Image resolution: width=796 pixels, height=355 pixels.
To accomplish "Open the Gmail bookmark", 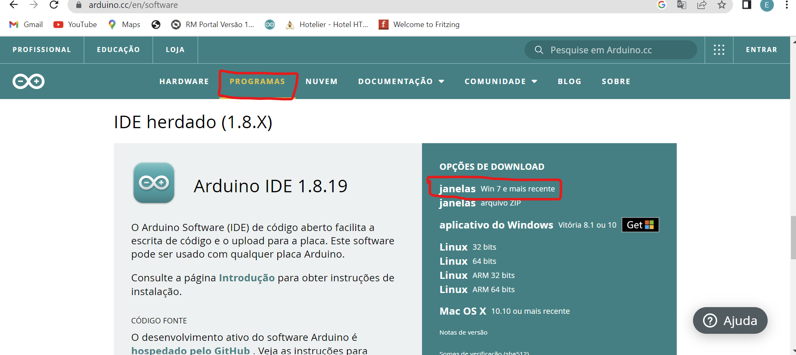I will pyautogui.click(x=26, y=25).
